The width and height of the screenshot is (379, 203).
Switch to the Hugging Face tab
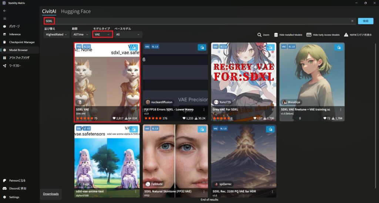click(x=76, y=11)
